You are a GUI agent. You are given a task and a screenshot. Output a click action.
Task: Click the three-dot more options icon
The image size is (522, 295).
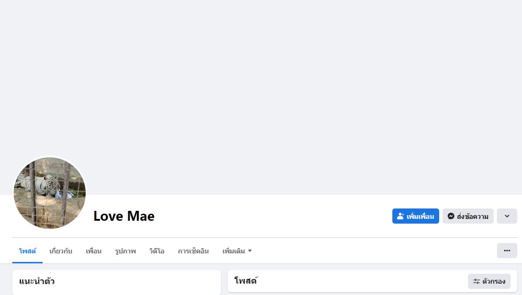[x=507, y=251]
